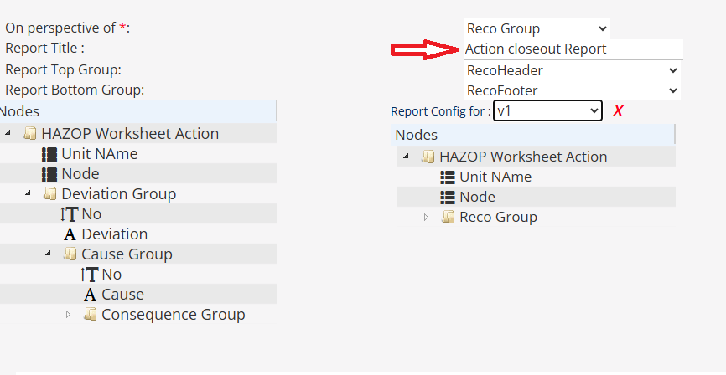This screenshot has height=375, width=726.
Task: Click the folder icon of right Reco Group node
Action: (x=449, y=218)
